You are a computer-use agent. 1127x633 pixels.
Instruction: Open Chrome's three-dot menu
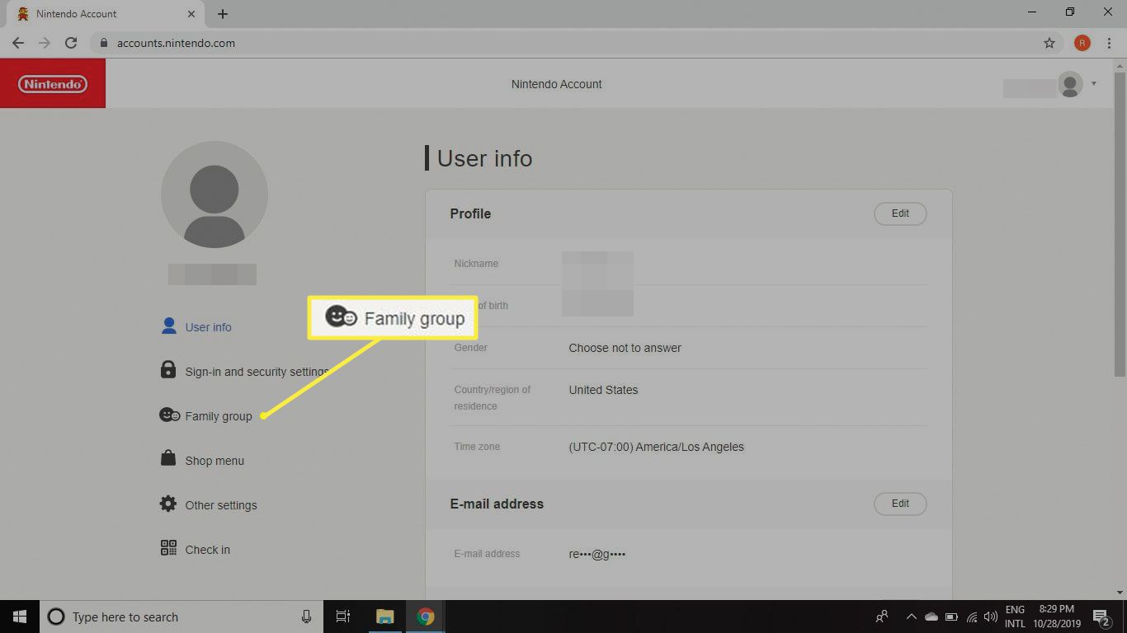click(x=1109, y=43)
